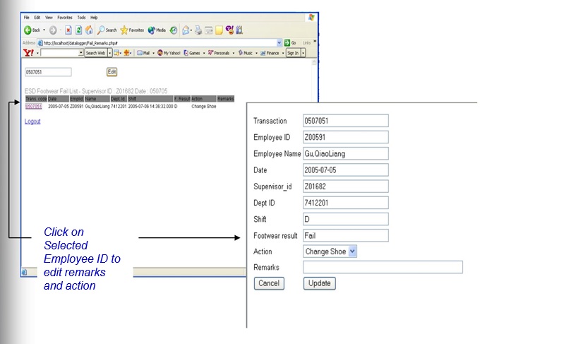
Task: Click the Stop loading icon
Action: (x=68, y=30)
